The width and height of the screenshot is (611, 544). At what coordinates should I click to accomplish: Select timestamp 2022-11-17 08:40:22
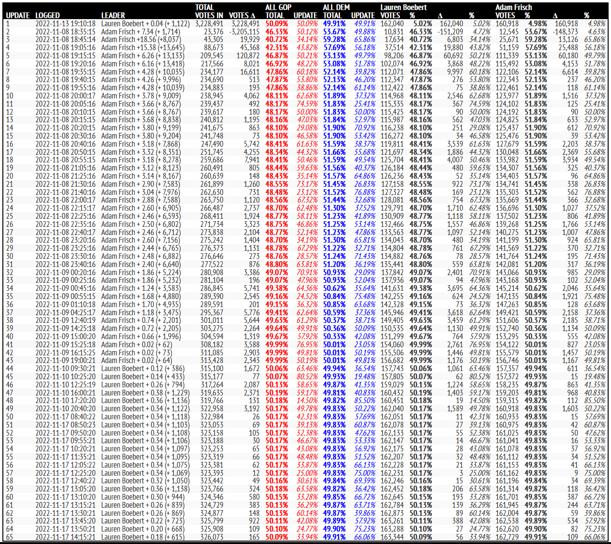[65, 416]
